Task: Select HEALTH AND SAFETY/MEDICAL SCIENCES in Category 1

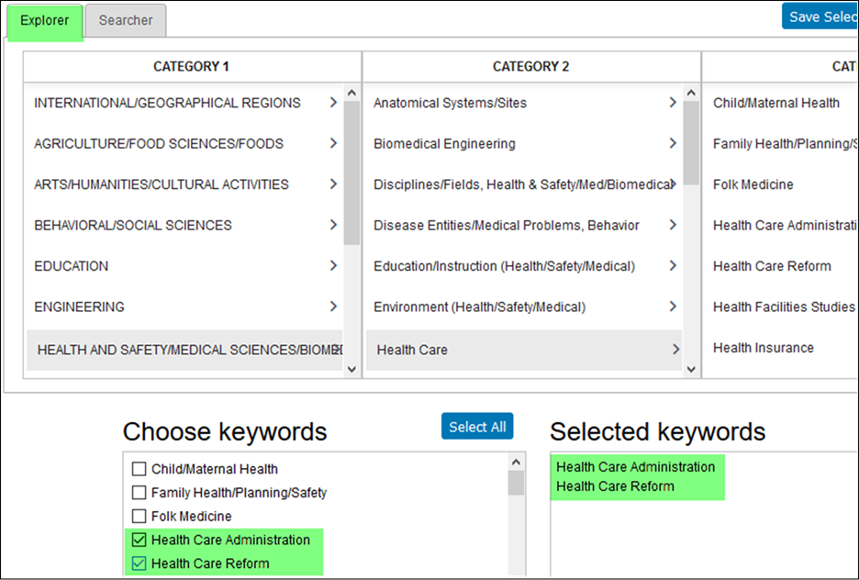Action: tap(184, 350)
